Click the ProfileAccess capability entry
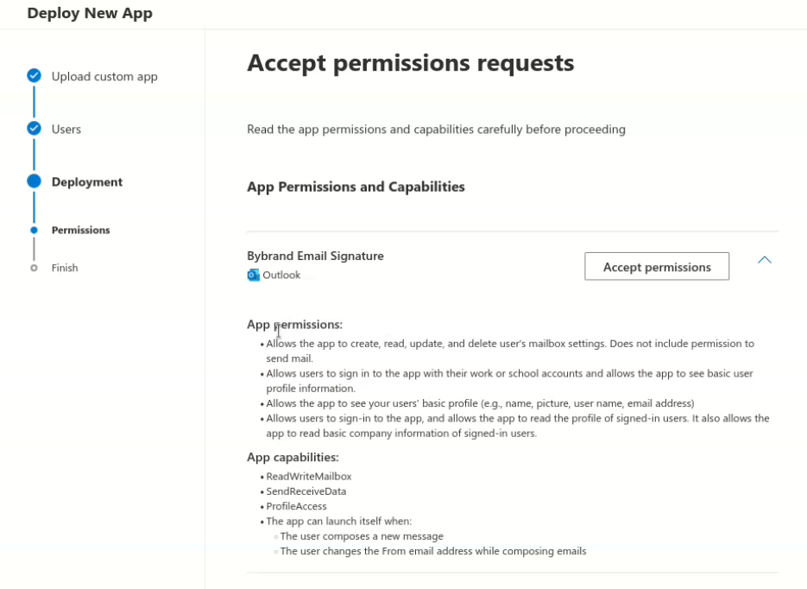 (x=296, y=507)
